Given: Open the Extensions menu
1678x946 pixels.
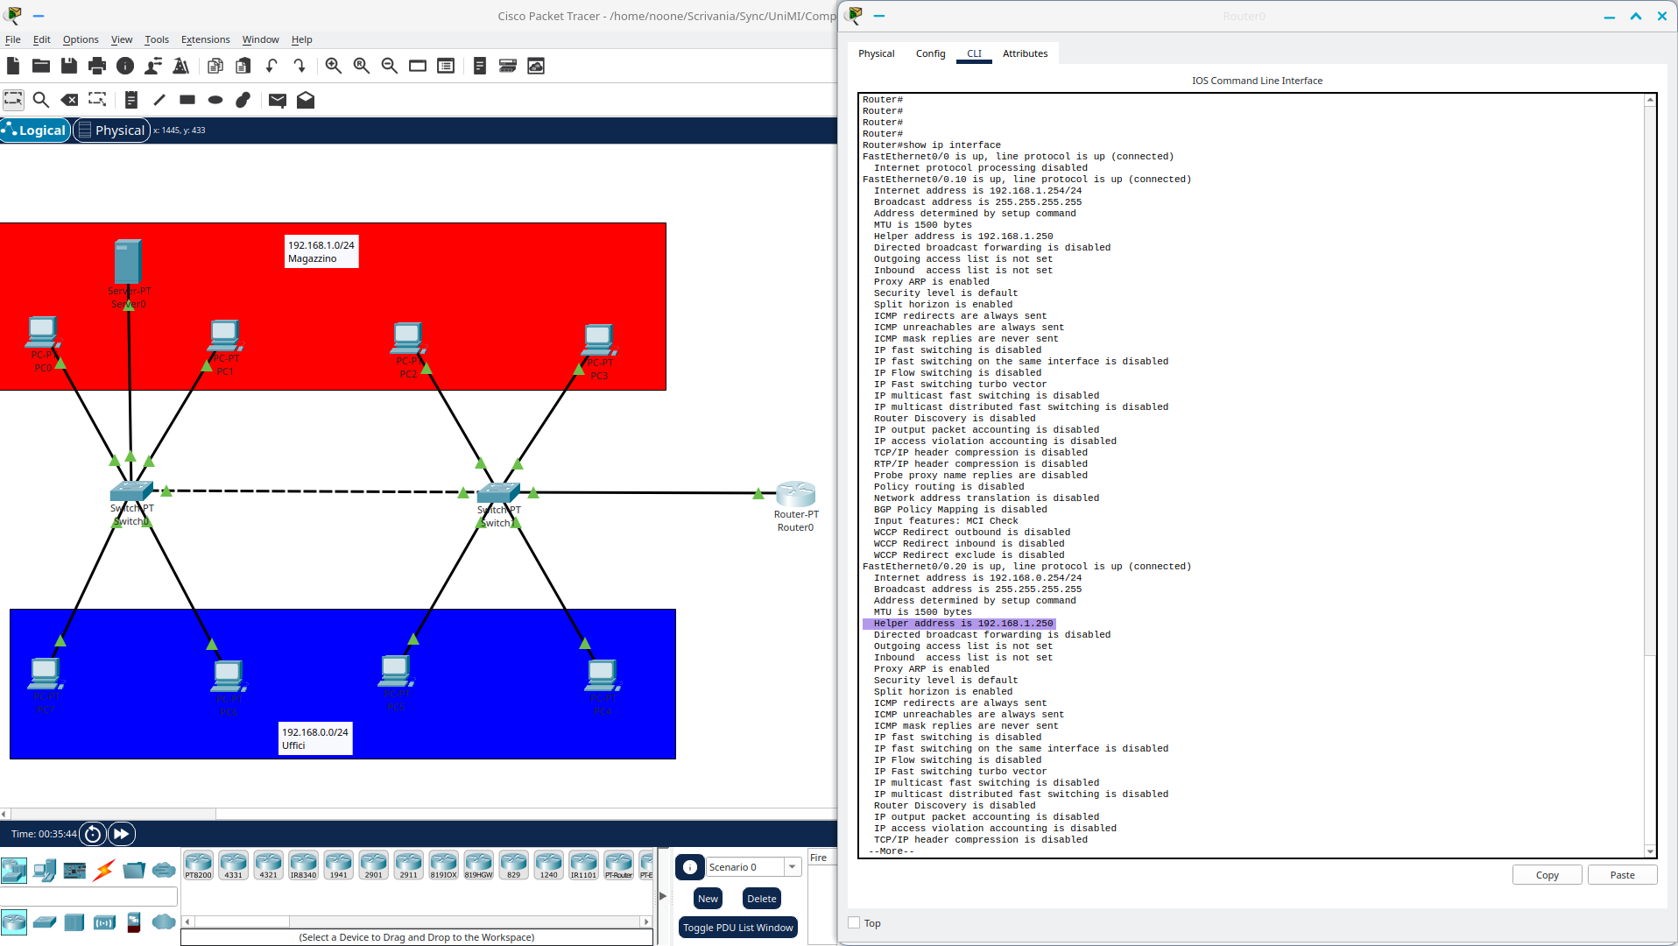Looking at the screenshot, I should point(206,39).
